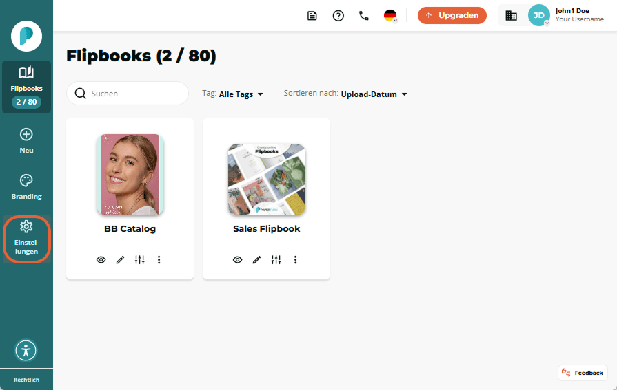
Task: Select Neu to create a flipbook
Action: 26,141
